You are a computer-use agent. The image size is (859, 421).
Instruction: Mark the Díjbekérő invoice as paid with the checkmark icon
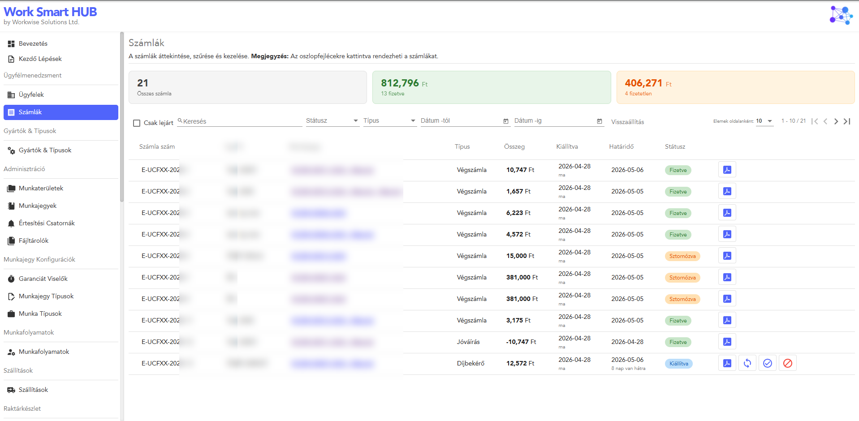tap(767, 363)
